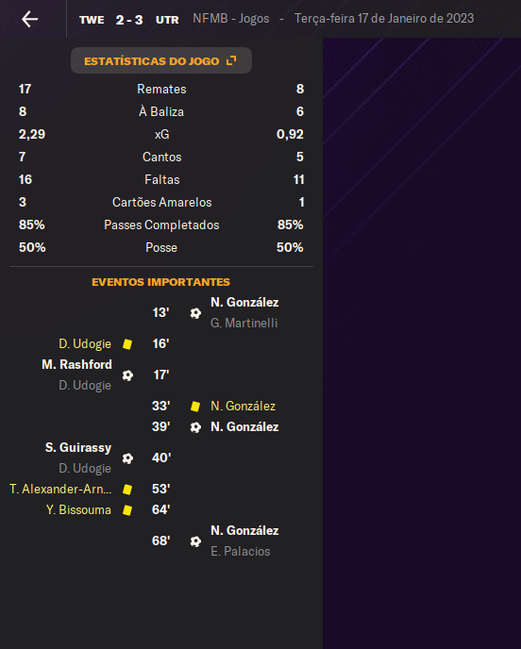
Task: Click the goal ball icon at 13'
Action: coord(195,313)
